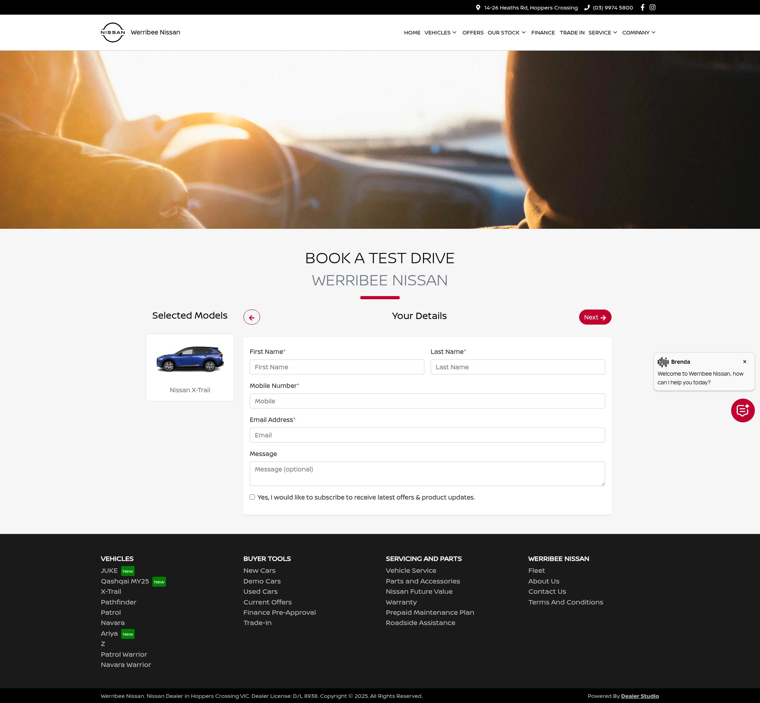Click the New badge beside JUKE
Screen dimensions: 760x703
point(128,571)
